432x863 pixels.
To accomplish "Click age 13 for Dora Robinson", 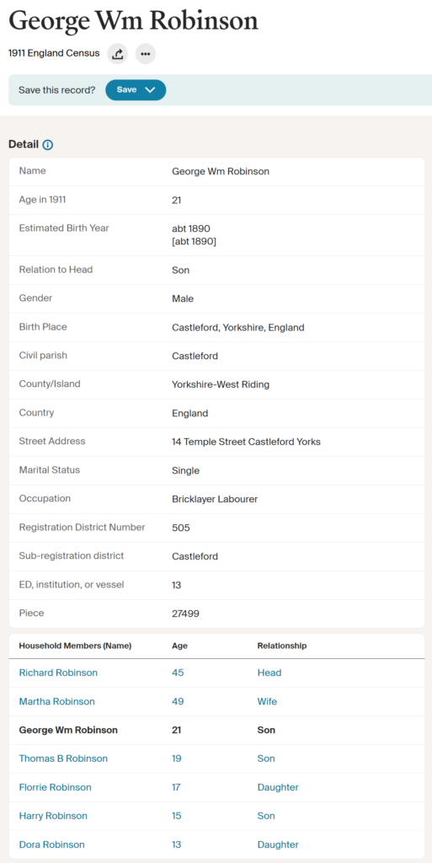I will pos(177,844).
